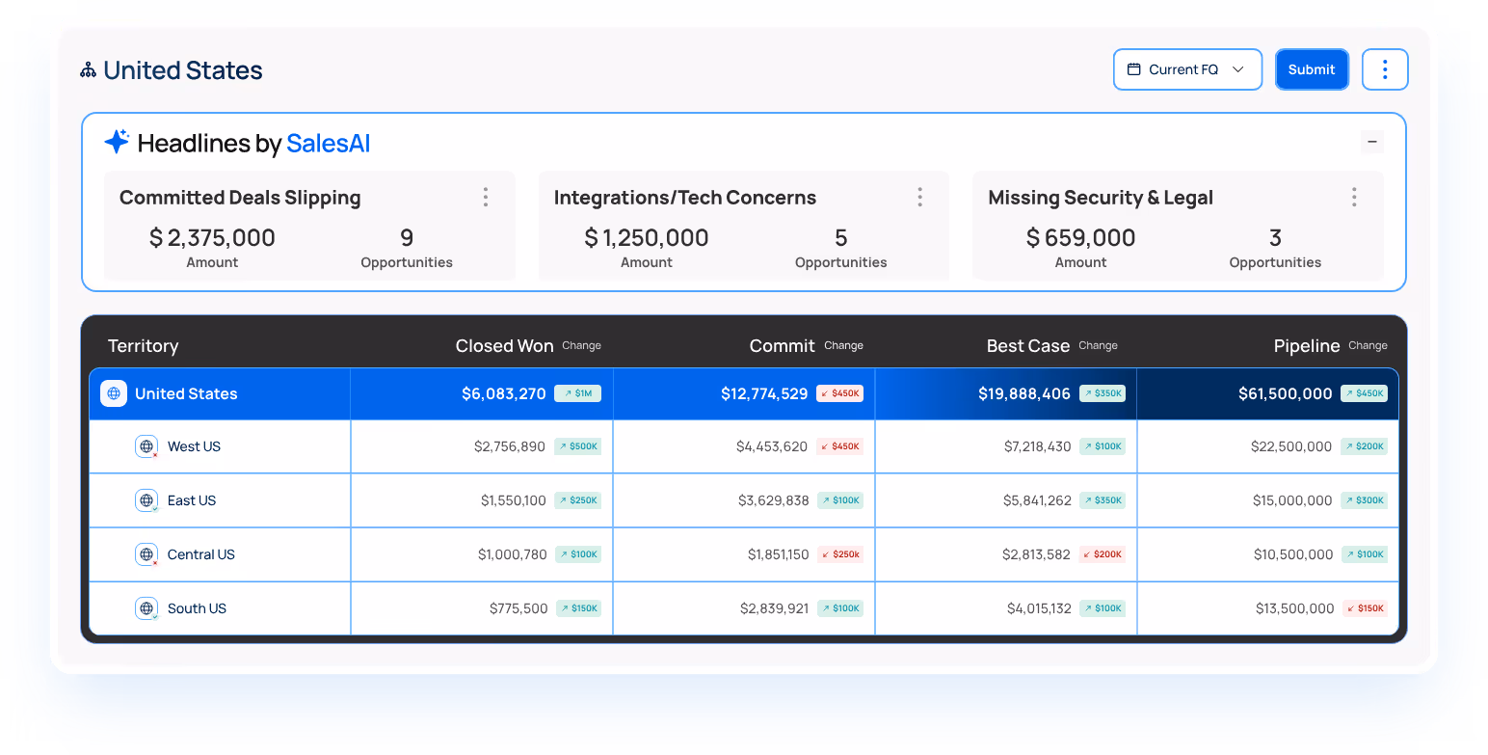Toggle the green check indicator on East US globe

click(154, 507)
